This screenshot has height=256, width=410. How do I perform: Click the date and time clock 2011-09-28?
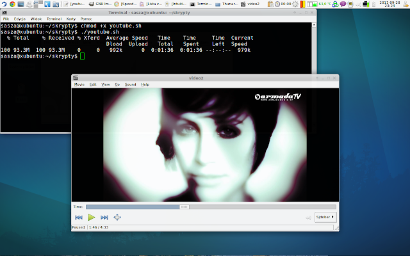click(x=389, y=4)
